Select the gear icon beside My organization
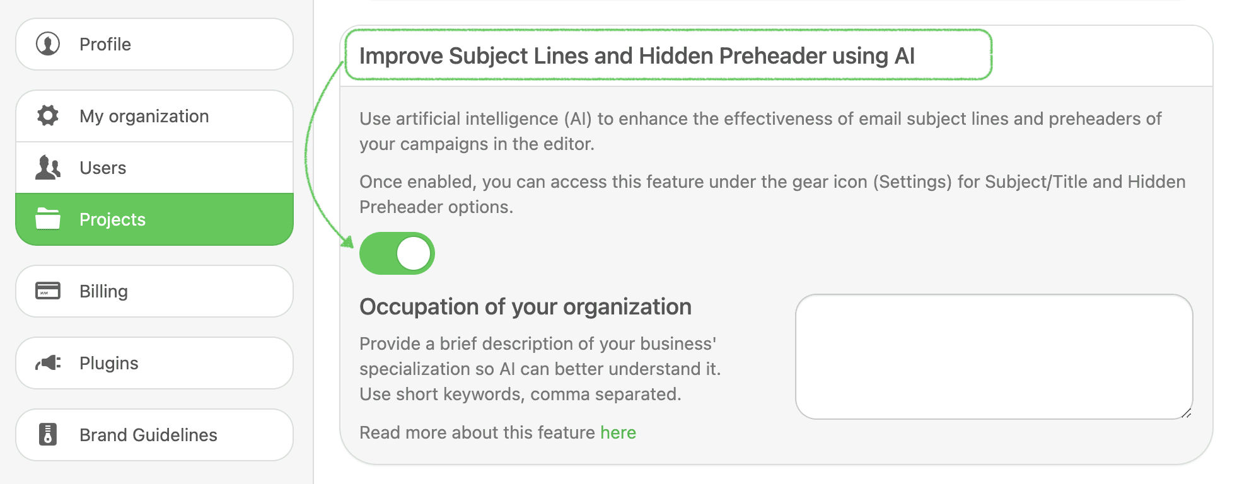This screenshot has height=484, width=1237. [47, 116]
